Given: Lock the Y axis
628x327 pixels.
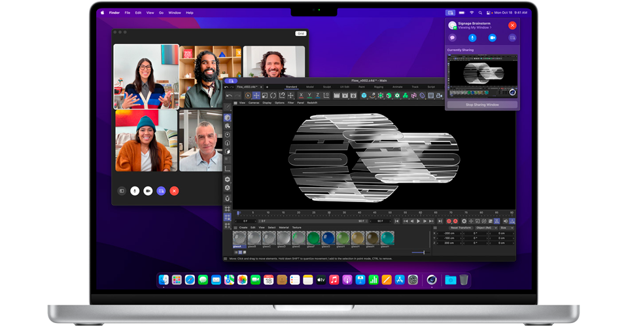Looking at the screenshot, I should [x=309, y=95].
